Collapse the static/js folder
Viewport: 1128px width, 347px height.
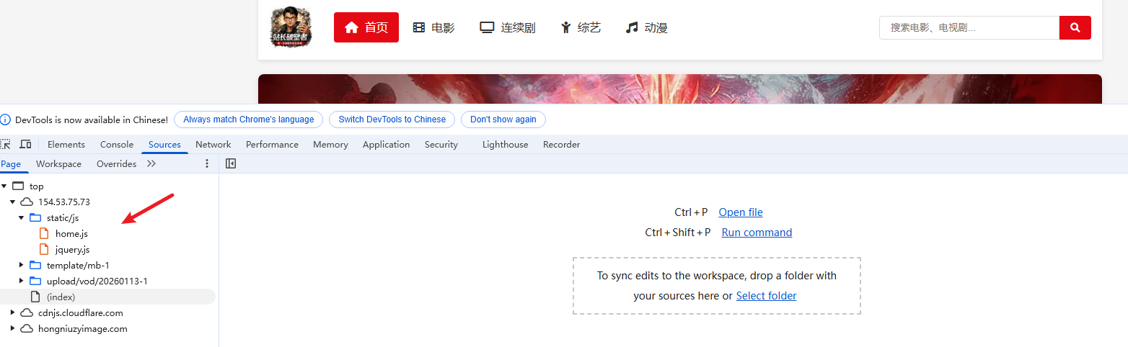22,217
